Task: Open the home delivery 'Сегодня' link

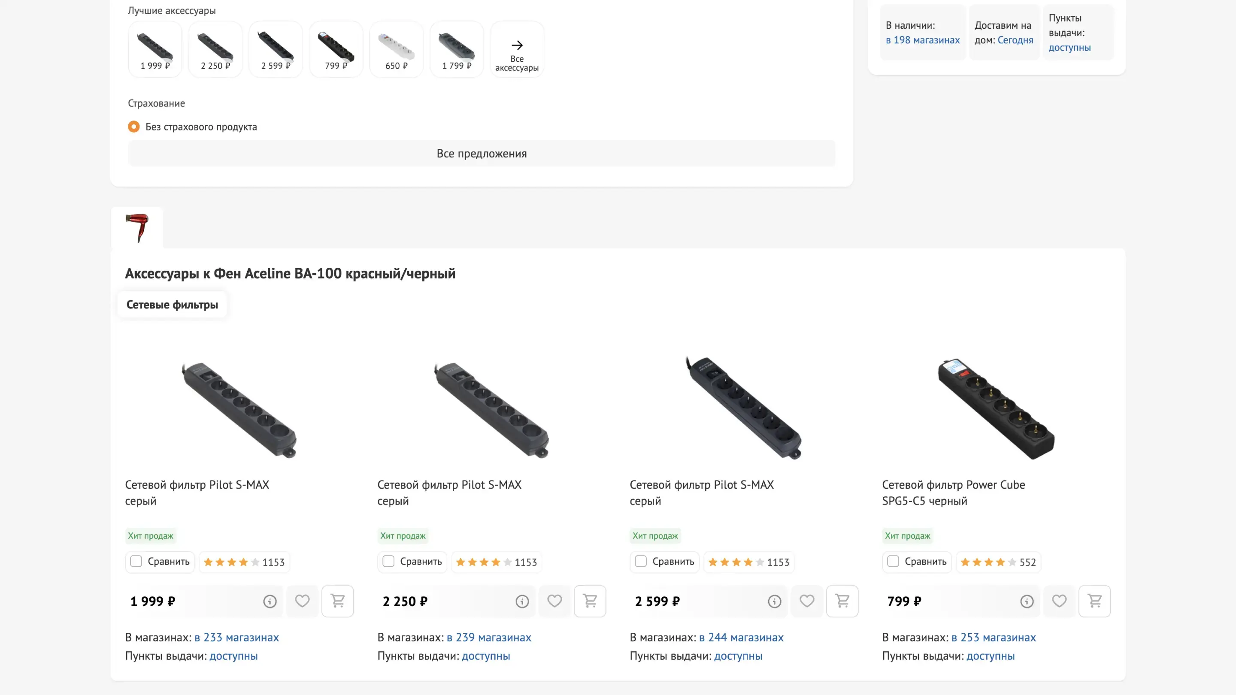Action: pos(1015,40)
